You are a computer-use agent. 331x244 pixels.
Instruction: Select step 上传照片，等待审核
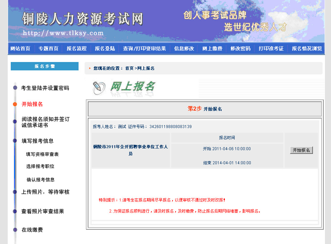coord(45,192)
